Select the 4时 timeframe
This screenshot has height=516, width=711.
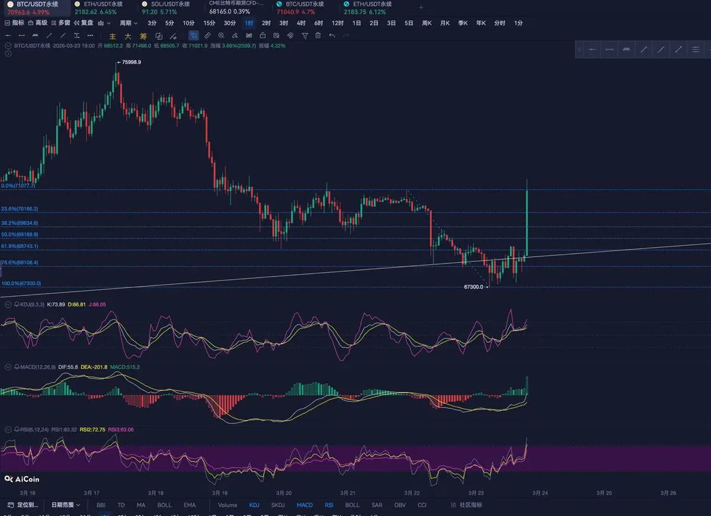pyautogui.click(x=301, y=23)
